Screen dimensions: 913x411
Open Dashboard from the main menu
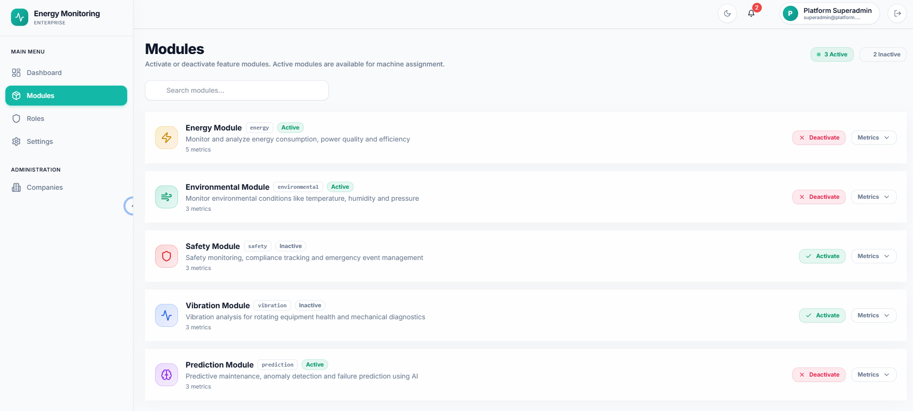pos(66,73)
